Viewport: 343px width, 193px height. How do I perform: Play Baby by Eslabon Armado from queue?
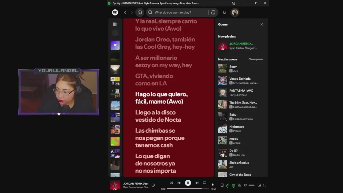(241, 117)
